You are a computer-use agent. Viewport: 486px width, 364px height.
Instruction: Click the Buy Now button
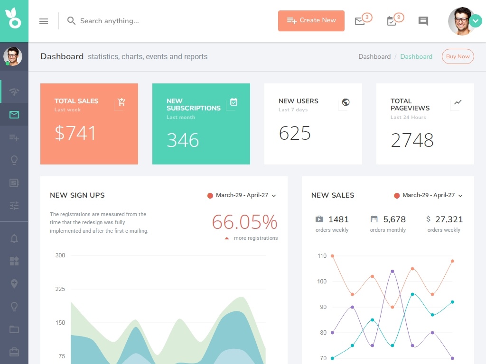(458, 56)
